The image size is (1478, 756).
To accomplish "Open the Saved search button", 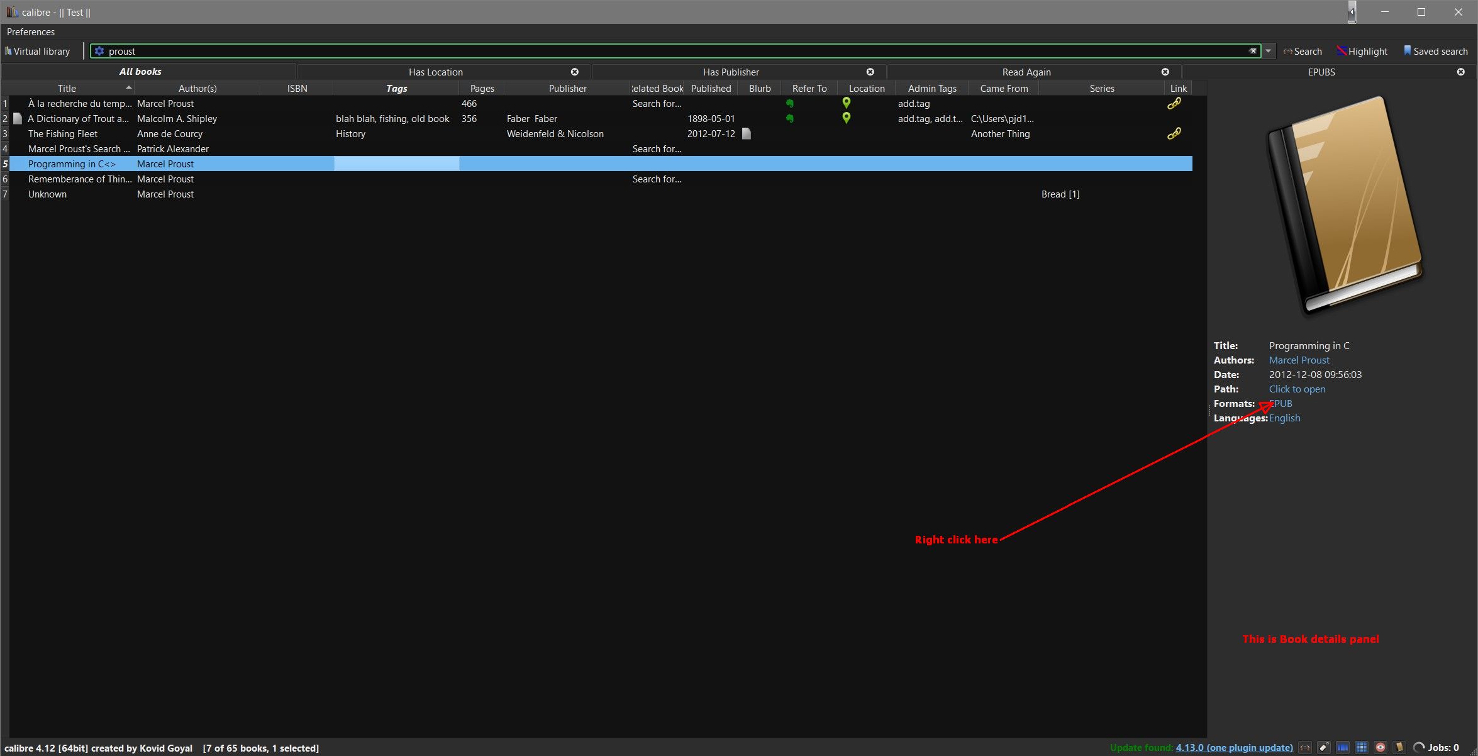I will (x=1435, y=51).
